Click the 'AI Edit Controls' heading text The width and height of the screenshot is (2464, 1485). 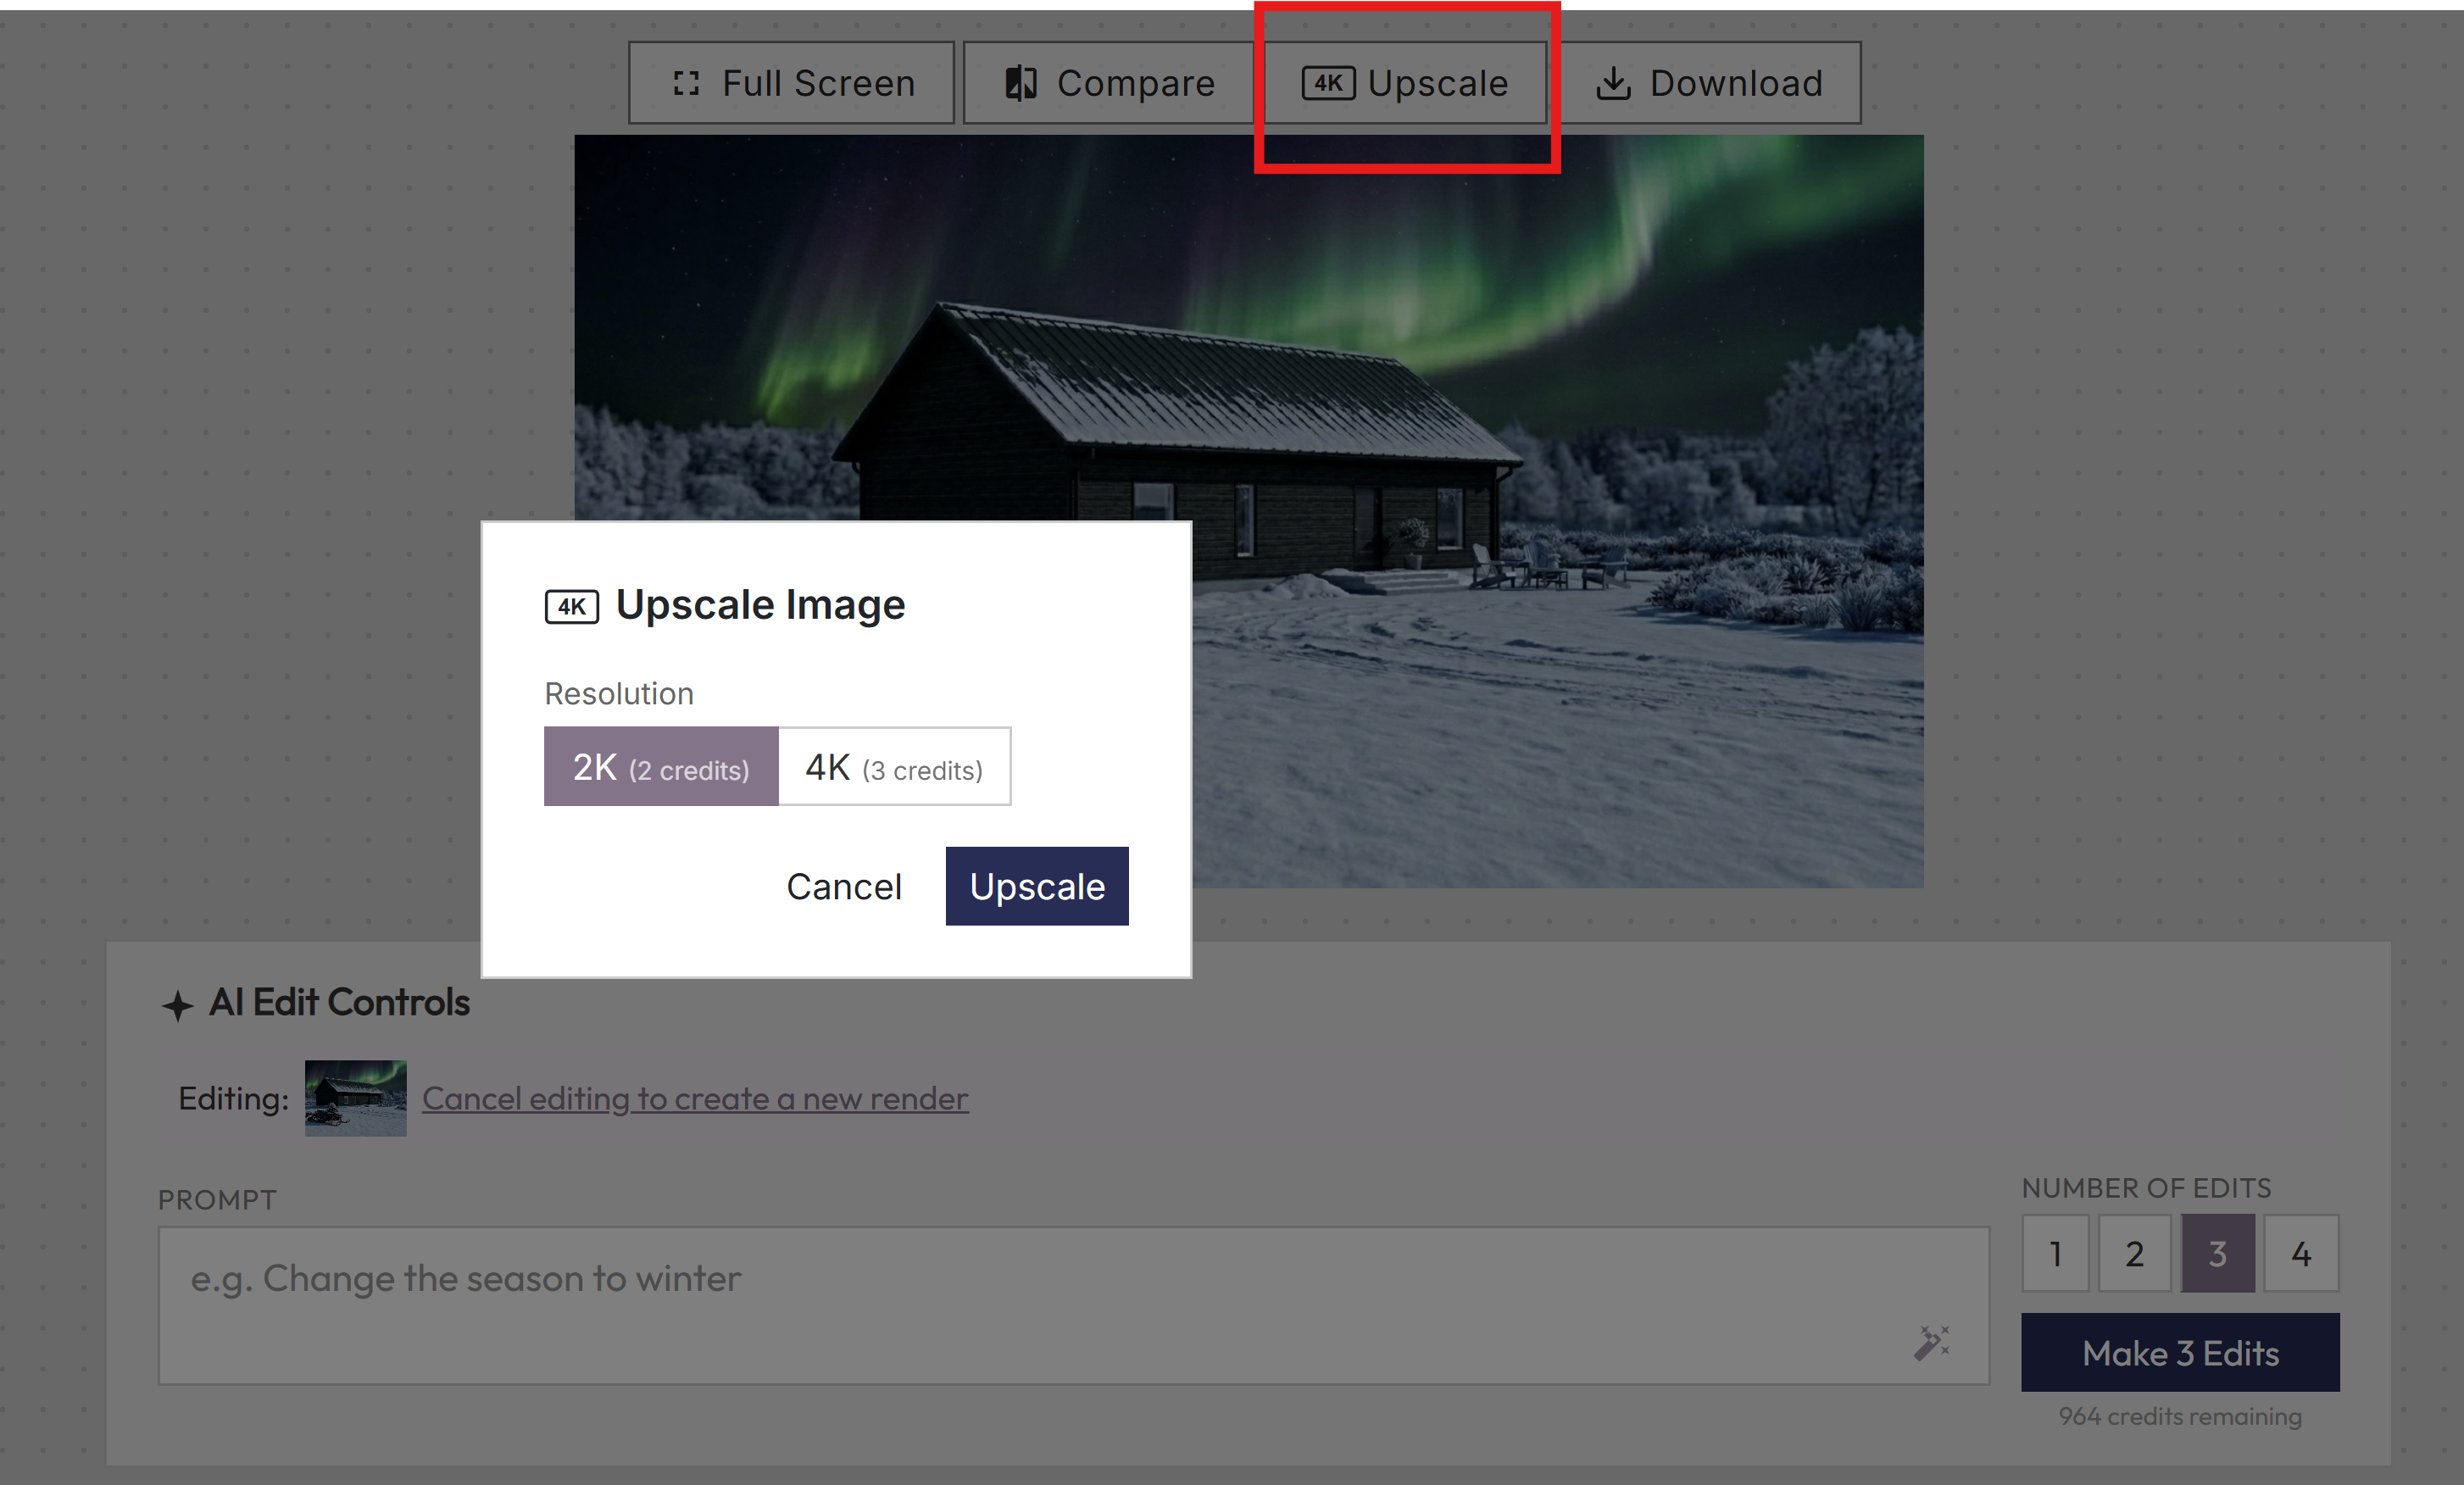pos(339,1003)
